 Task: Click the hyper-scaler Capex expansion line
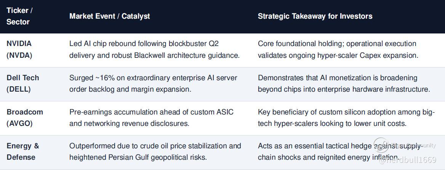[338, 55]
